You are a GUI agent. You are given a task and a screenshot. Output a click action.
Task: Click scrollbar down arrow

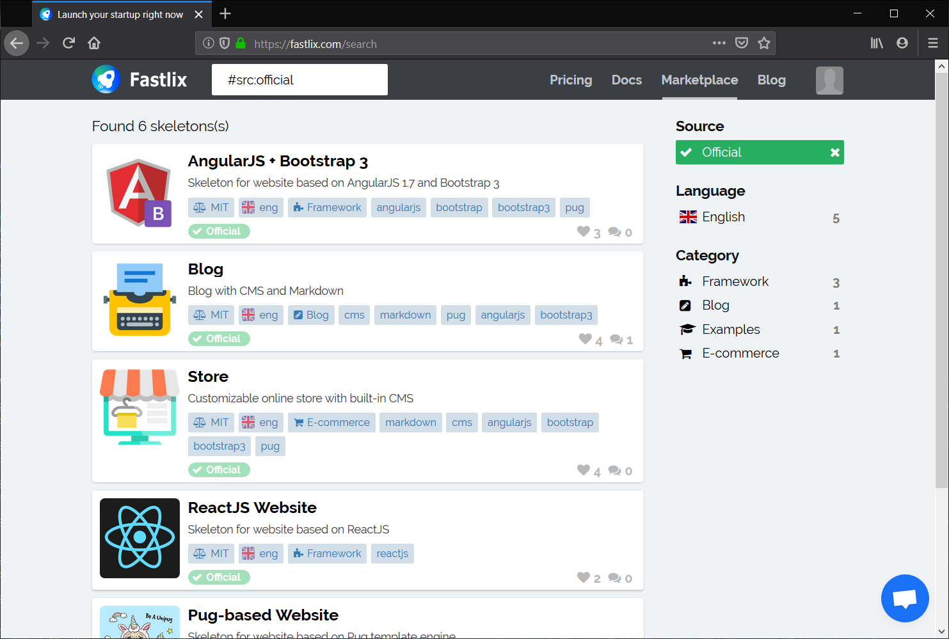941,633
